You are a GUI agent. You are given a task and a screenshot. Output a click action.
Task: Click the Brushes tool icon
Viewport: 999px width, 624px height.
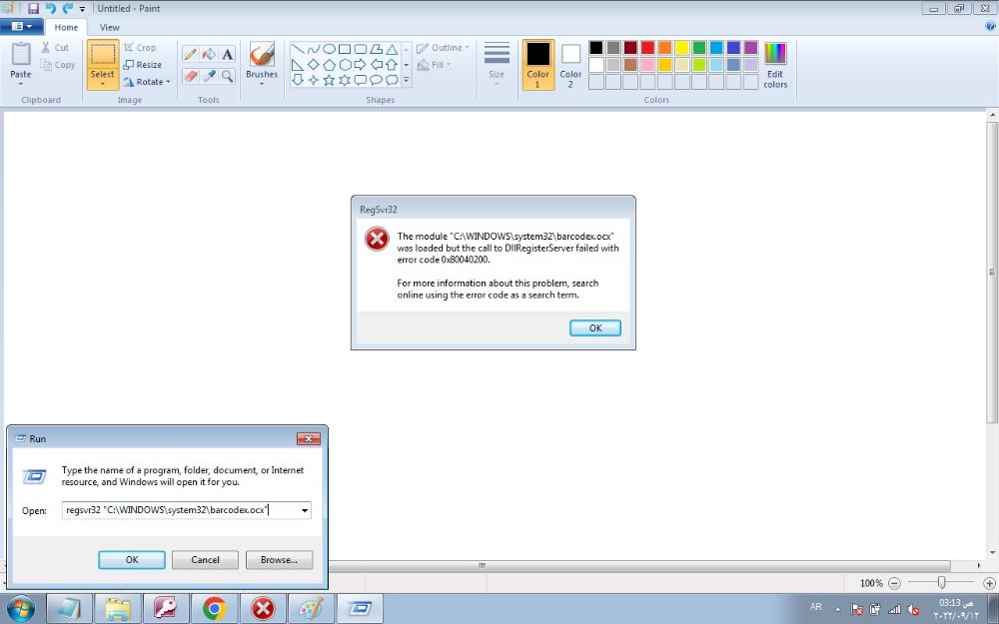(262, 55)
